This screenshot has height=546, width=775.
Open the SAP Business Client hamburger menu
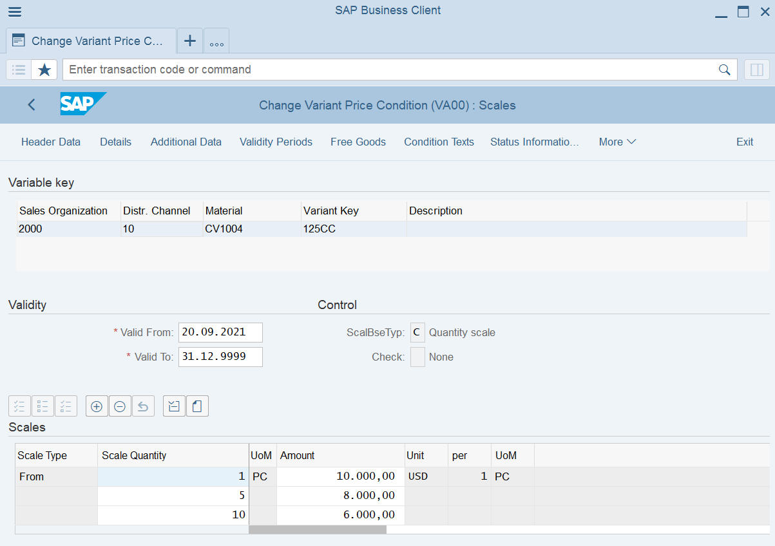(14, 12)
